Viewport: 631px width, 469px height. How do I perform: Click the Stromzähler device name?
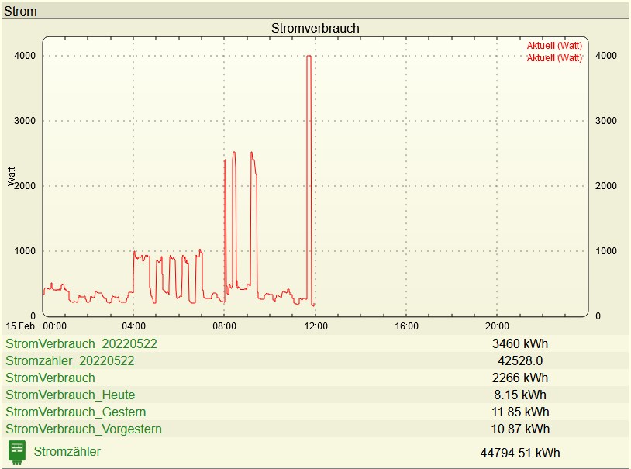pos(67,451)
